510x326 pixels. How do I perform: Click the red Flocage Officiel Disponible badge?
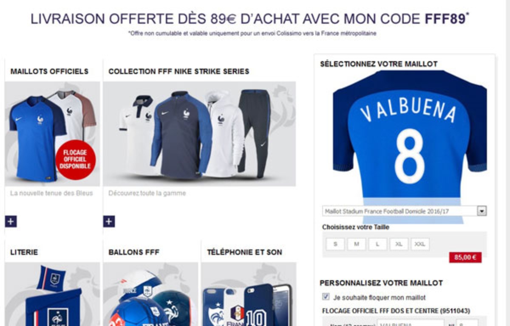click(x=76, y=160)
